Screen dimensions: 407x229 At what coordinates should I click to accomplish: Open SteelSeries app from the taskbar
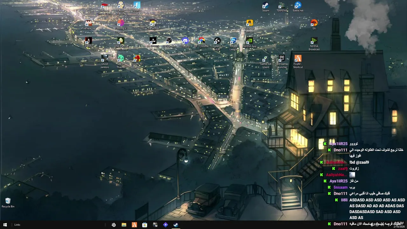[x=114, y=225]
